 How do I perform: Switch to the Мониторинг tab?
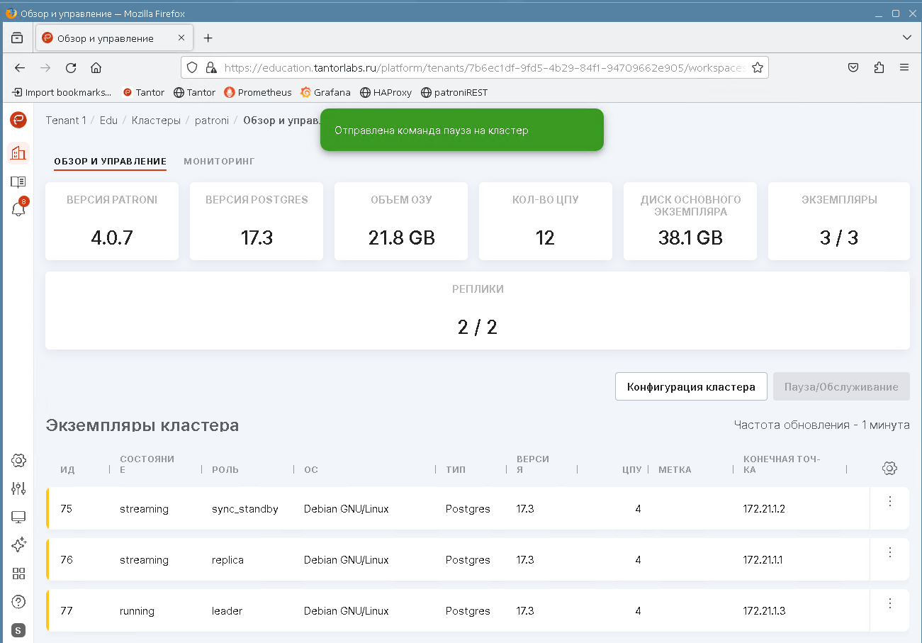pos(219,162)
